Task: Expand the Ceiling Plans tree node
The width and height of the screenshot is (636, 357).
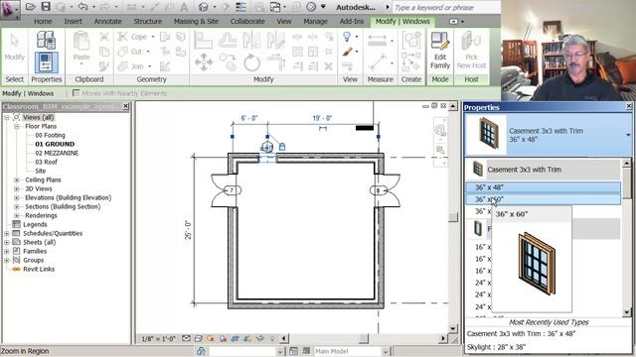Action: point(17,179)
